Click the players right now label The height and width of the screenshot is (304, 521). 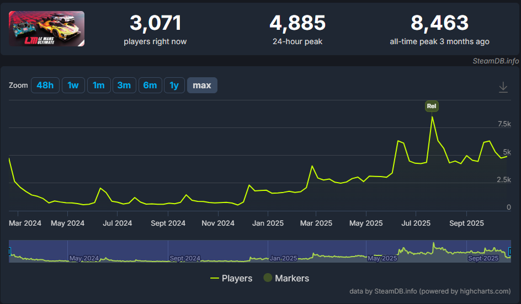155,41
